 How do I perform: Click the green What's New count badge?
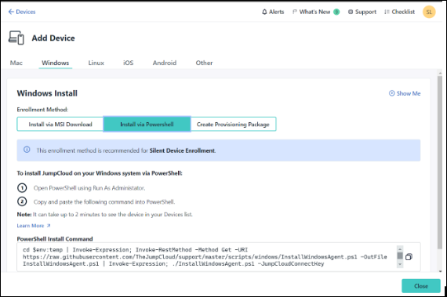[336, 12]
